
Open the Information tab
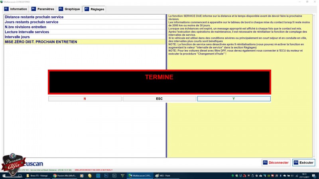click(16, 9)
